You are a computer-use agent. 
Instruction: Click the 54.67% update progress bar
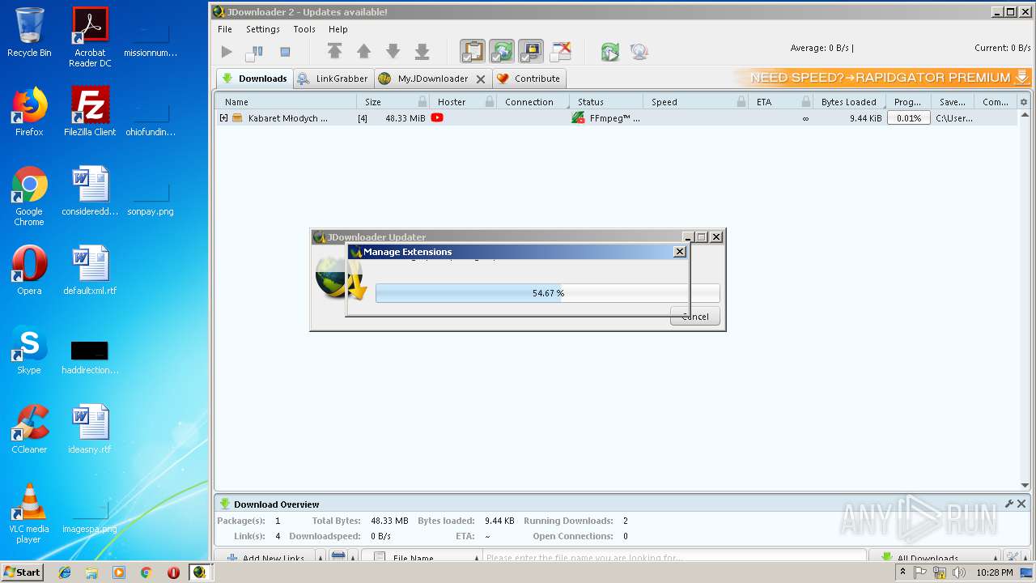tap(547, 293)
